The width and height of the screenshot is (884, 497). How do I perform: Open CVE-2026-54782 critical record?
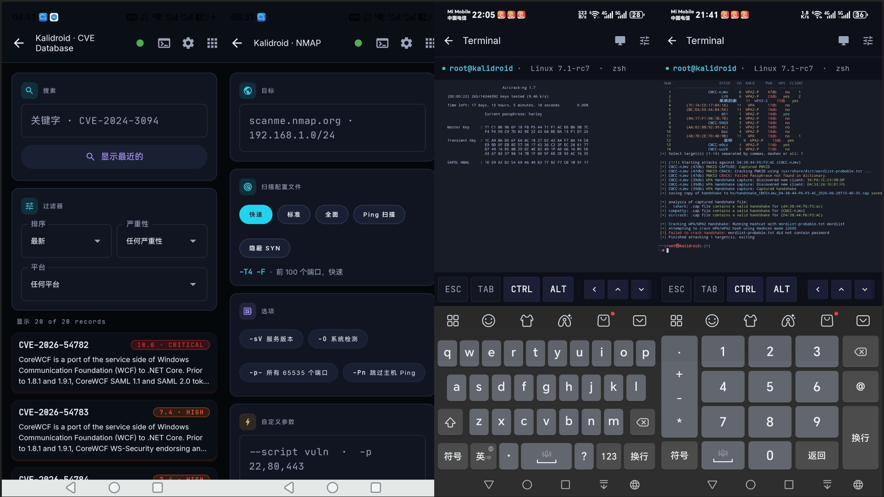tap(114, 363)
